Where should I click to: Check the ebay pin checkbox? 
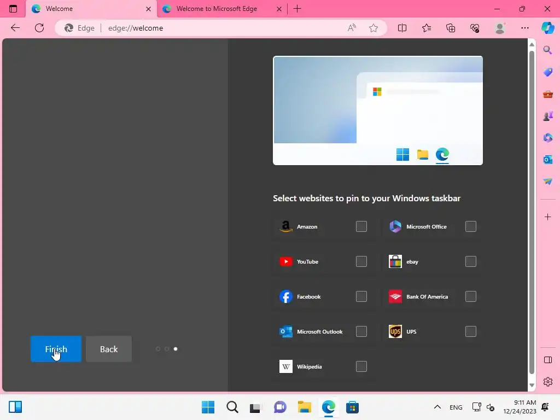click(471, 261)
